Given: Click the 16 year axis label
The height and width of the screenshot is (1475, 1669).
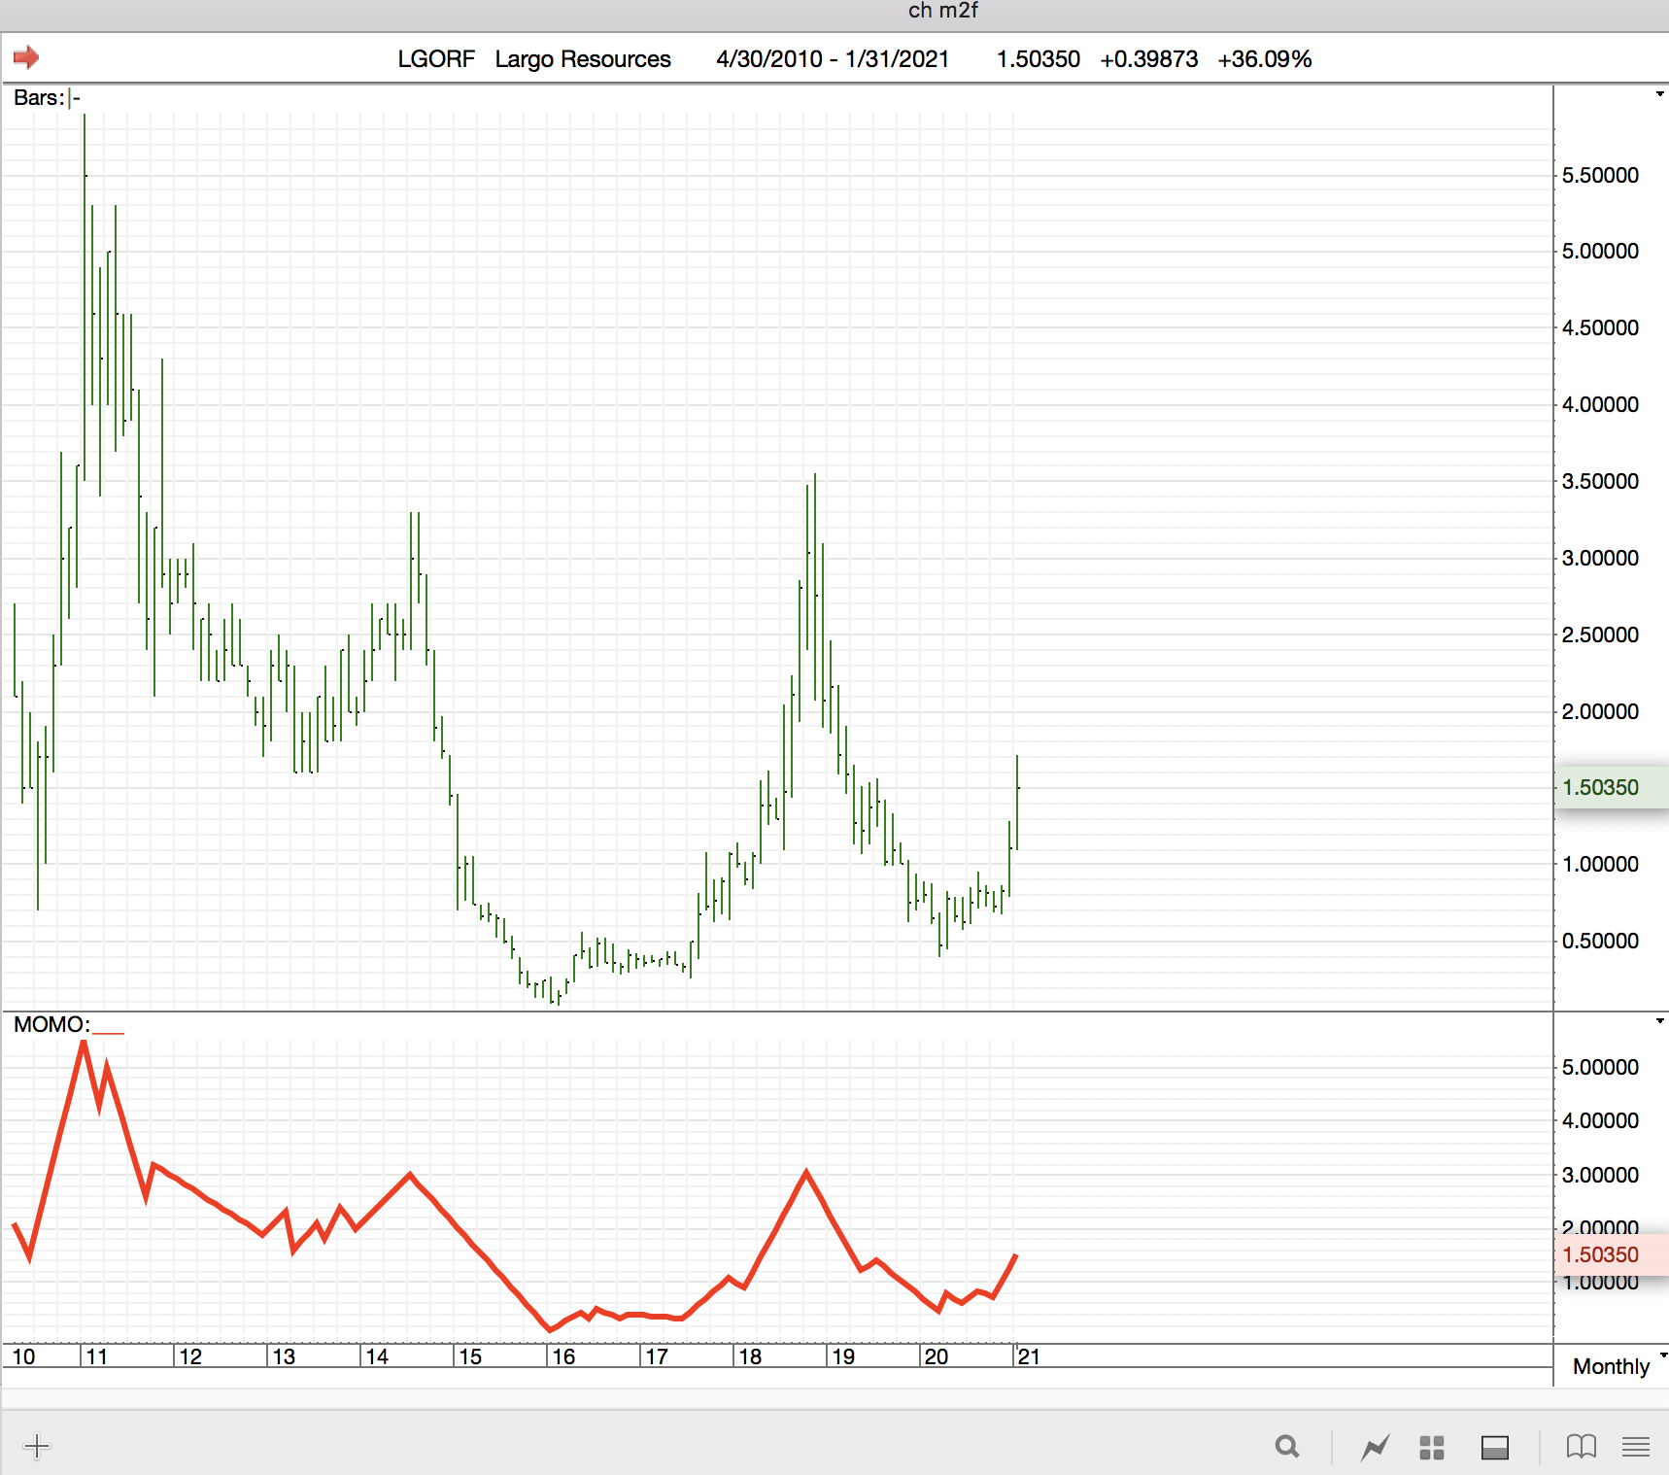Looking at the screenshot, I should coord(563,1356).
